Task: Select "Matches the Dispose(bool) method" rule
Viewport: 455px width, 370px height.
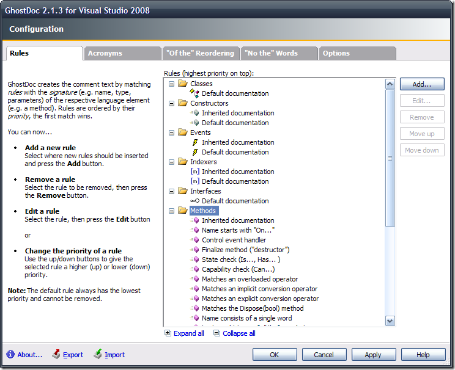Action: 253,308
